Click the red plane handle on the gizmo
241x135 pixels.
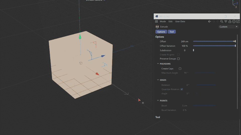point(94,44)
